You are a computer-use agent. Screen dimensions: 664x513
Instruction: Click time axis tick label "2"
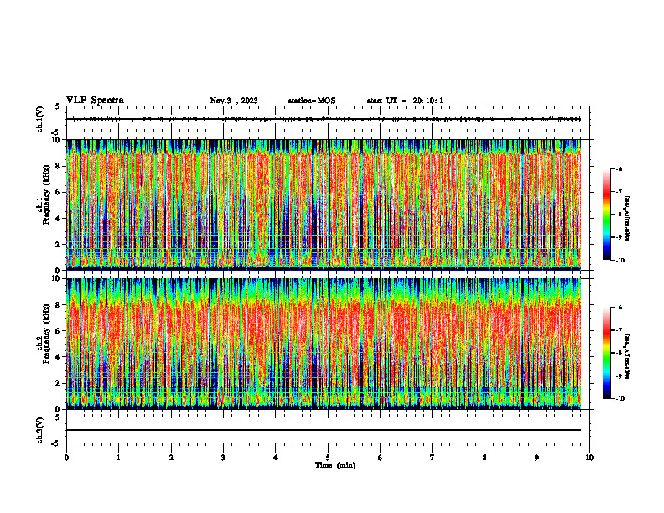click(x=171, y=458)
